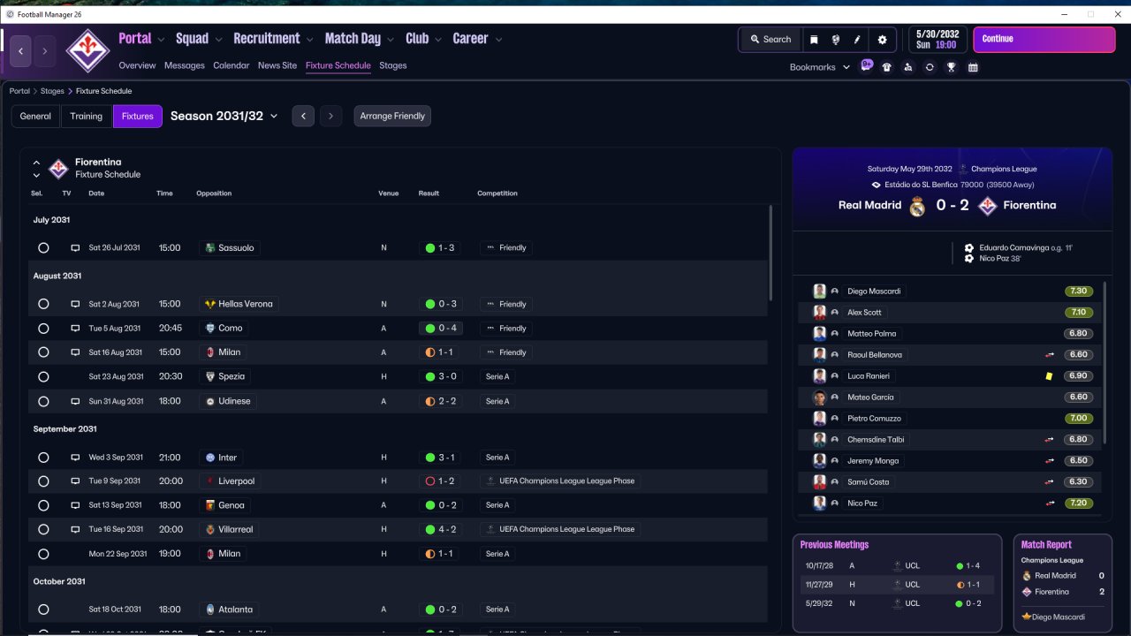Select the radio button for the Spezia fixture
Viewport: 1131px width, 636px height.
tap(43, 377)
